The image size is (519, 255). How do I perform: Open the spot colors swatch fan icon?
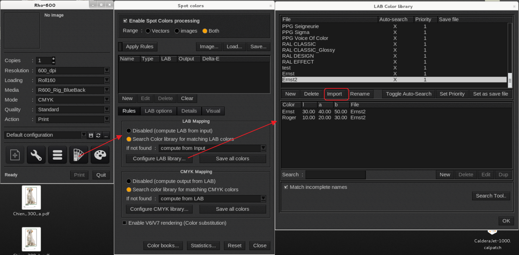pos(79,155)
